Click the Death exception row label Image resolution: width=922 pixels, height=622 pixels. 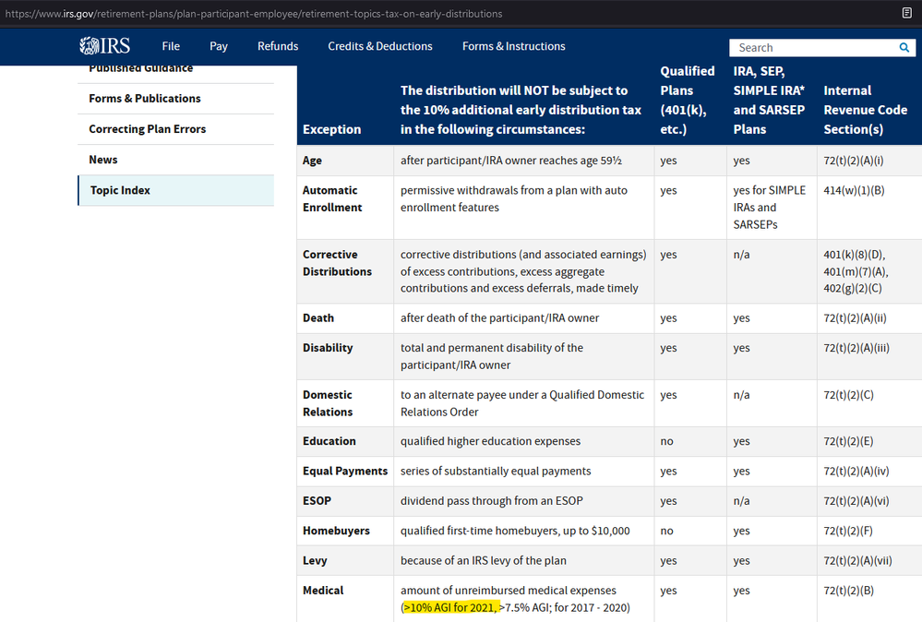tap(318, 318)
